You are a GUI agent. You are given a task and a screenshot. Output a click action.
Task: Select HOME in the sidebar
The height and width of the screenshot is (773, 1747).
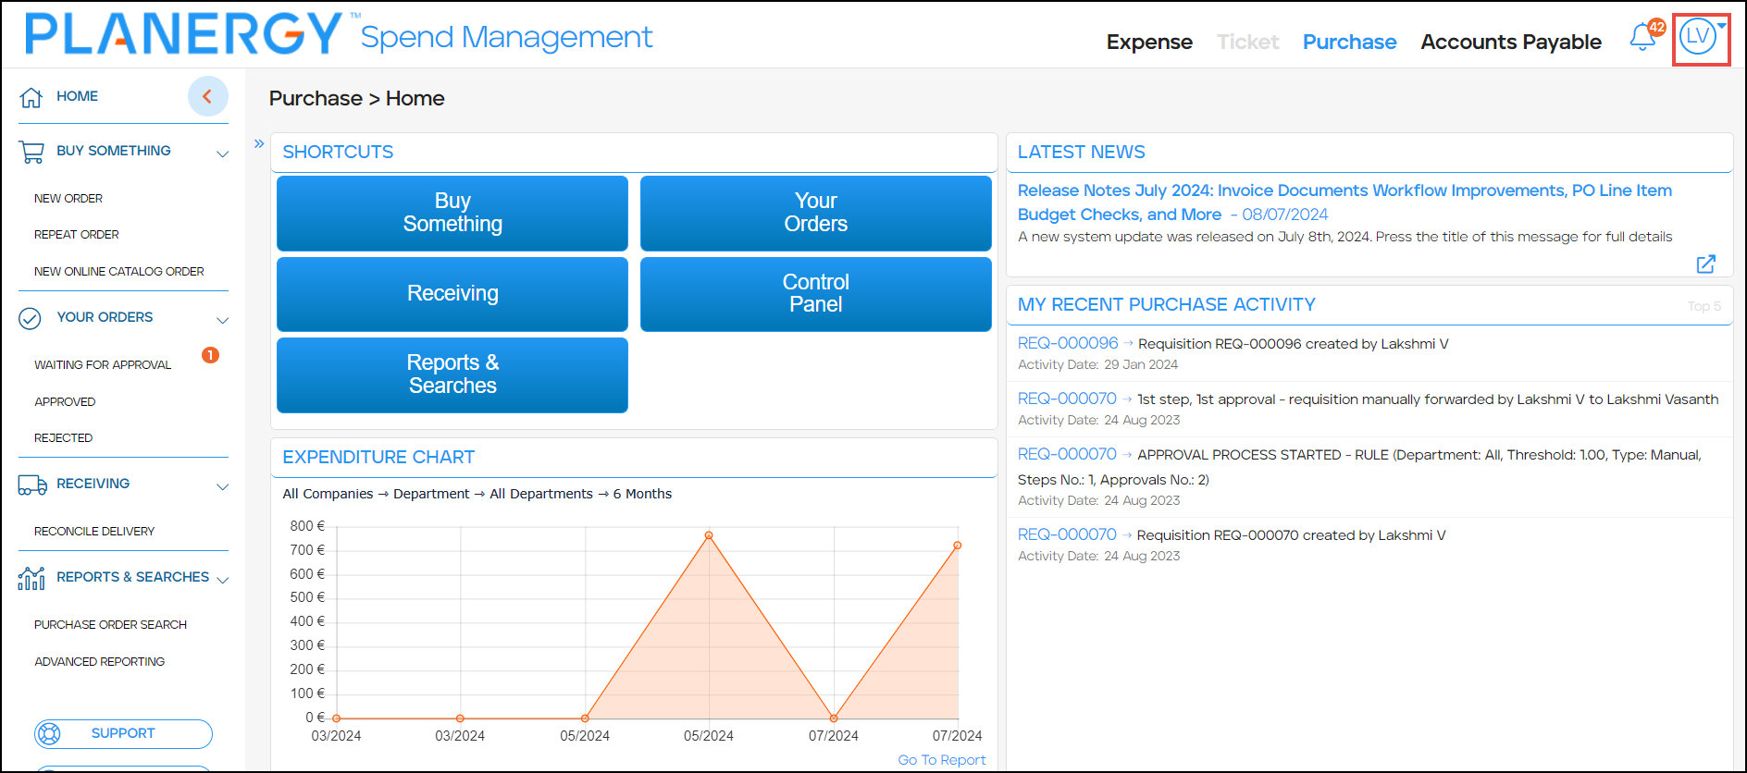click(77, 96)
